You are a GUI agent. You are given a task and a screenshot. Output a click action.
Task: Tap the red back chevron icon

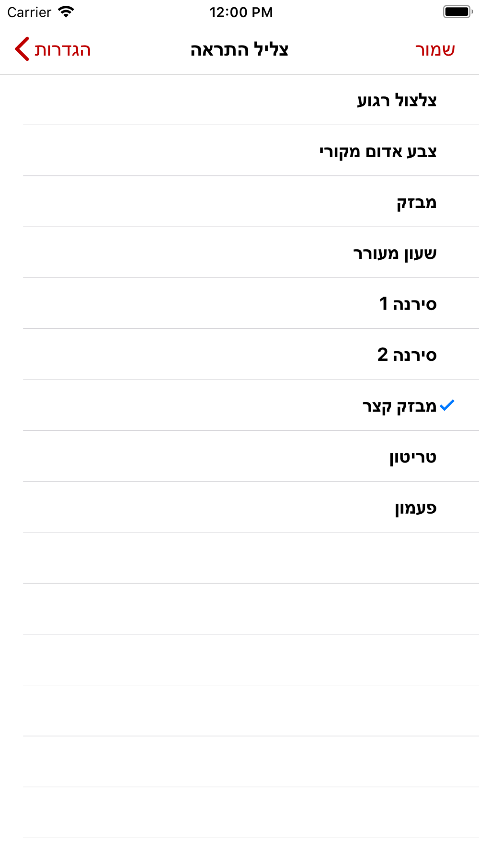click(x=22, y=49)
